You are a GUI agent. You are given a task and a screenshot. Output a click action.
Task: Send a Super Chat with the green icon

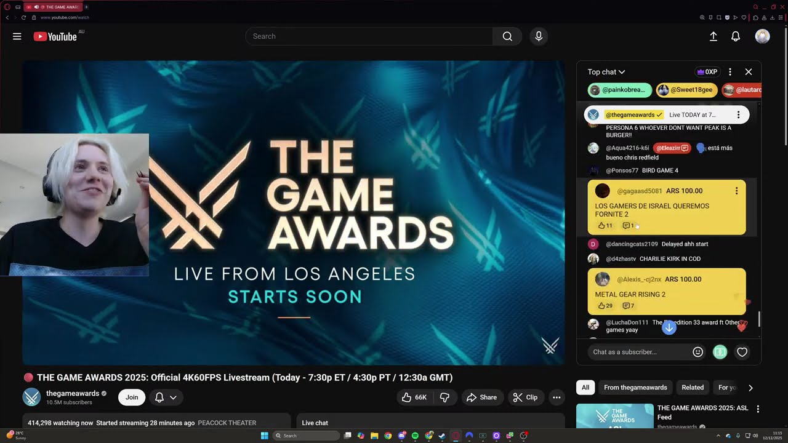720,352
